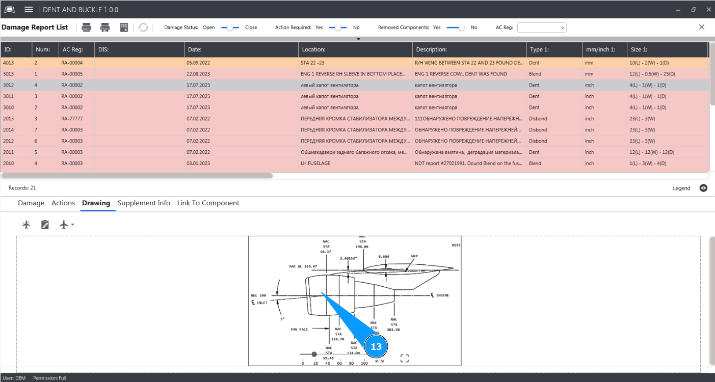Open the Link To Component tab

208,203
